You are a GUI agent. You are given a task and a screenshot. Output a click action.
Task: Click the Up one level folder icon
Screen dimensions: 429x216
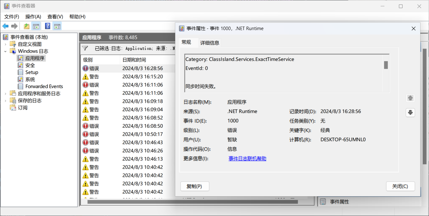click(x=27, y=26)
